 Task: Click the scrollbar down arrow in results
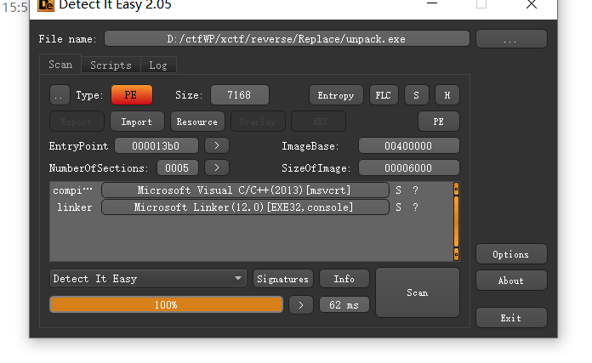click(x=456, y=254)
